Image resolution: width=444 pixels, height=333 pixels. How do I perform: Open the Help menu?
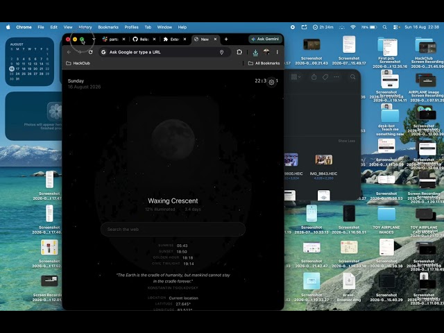click(182, 27)
